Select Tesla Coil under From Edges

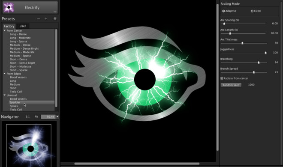pos(16,92)
